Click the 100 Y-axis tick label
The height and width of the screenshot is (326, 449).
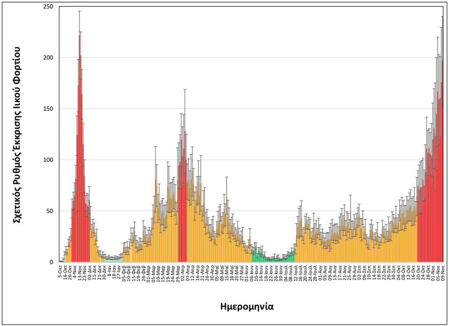pos(49,160)
